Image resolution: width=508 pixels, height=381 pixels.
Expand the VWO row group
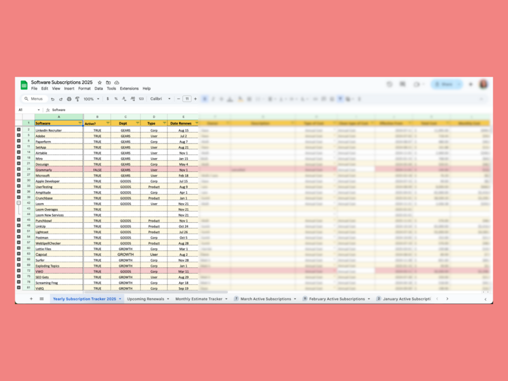pyautogui.click(x=19, y=271)
